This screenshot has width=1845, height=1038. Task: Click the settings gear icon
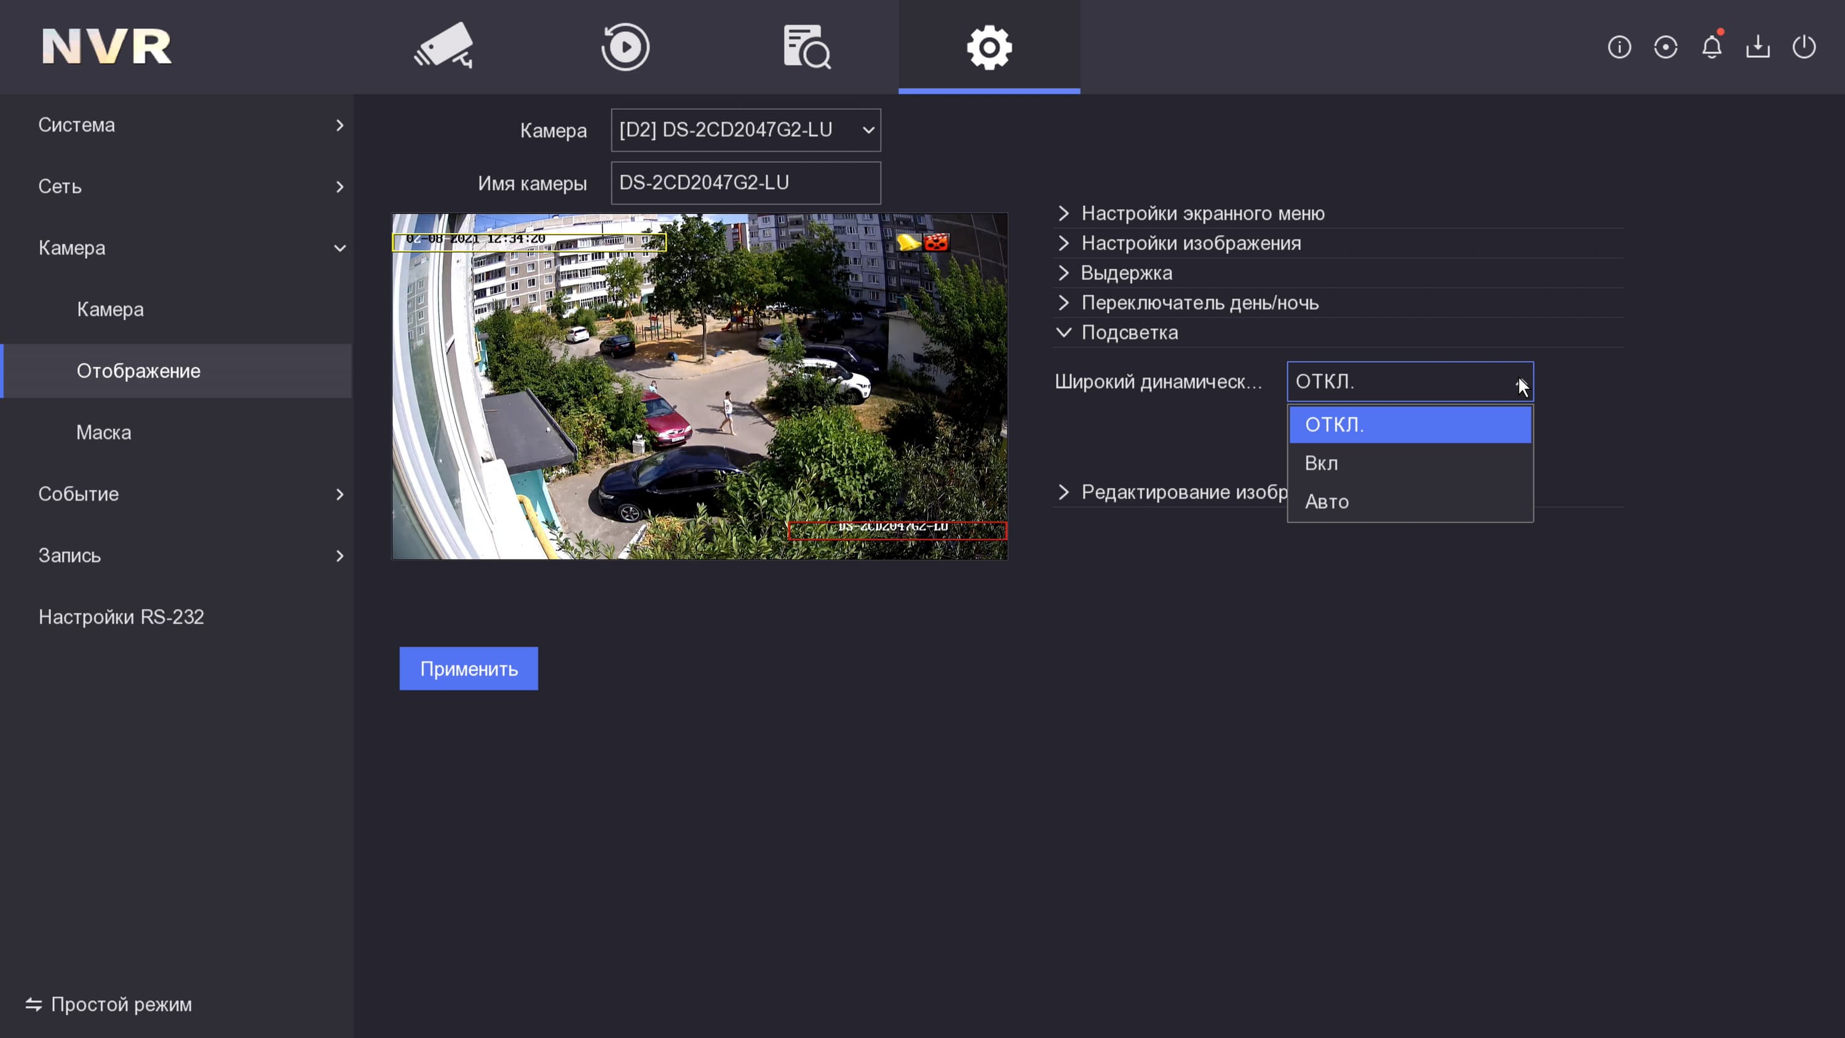[988, 47]
